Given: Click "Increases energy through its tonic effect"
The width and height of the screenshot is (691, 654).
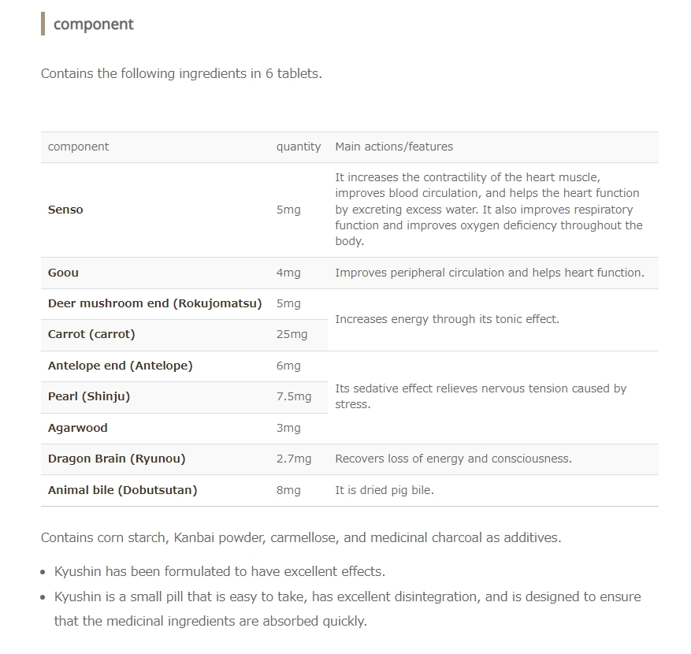Looking at the screenshot, I should [447, 319].
